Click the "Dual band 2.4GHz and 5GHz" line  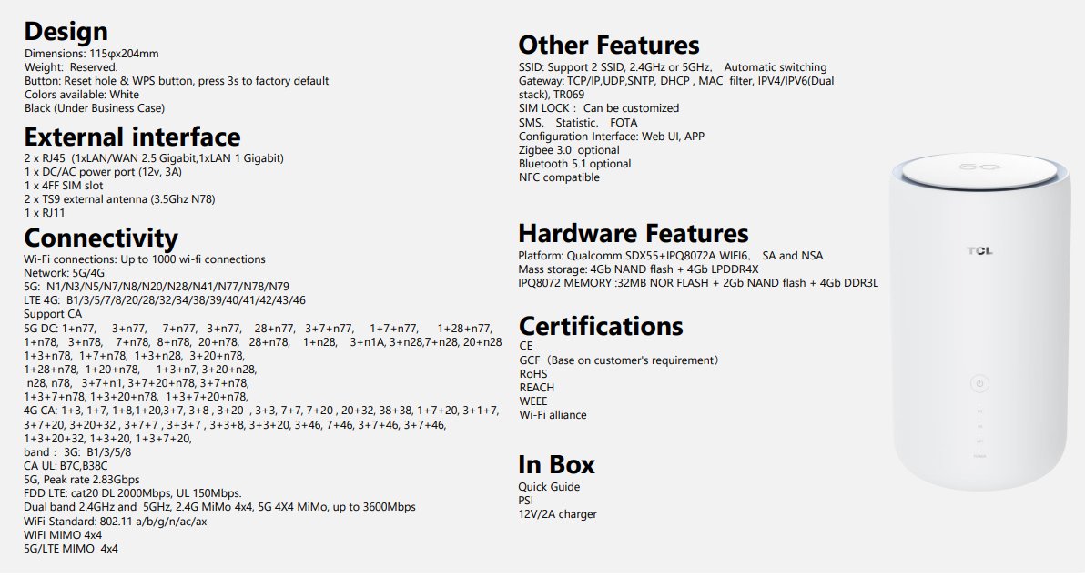tap(220, 507)
